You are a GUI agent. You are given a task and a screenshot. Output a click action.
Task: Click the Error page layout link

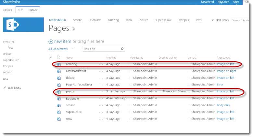coord(220,85)
